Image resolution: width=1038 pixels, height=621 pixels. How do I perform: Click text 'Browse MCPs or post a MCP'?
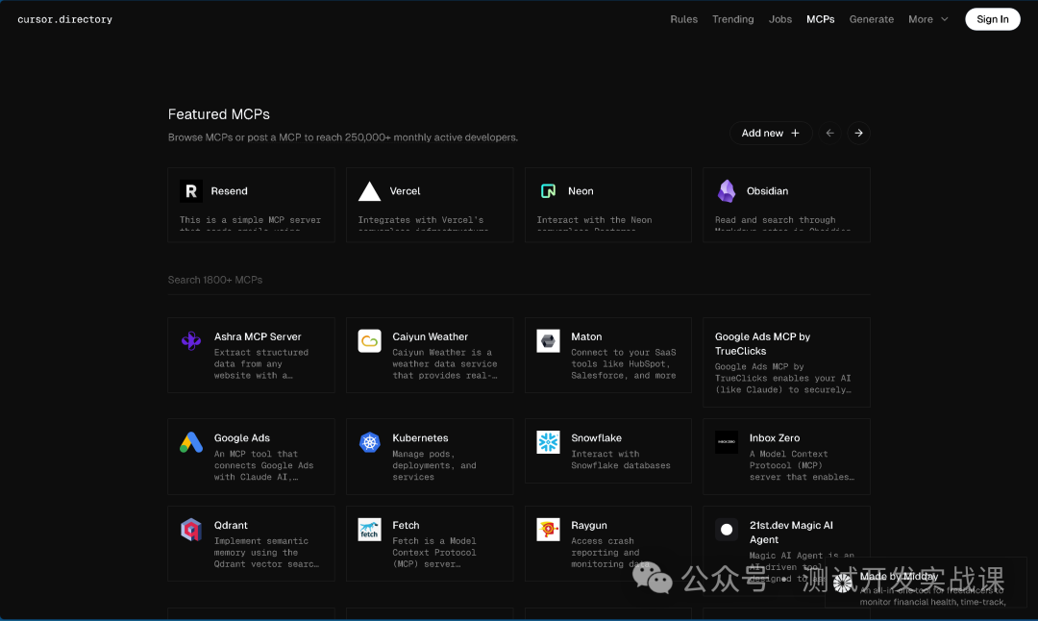click(235, 137)
